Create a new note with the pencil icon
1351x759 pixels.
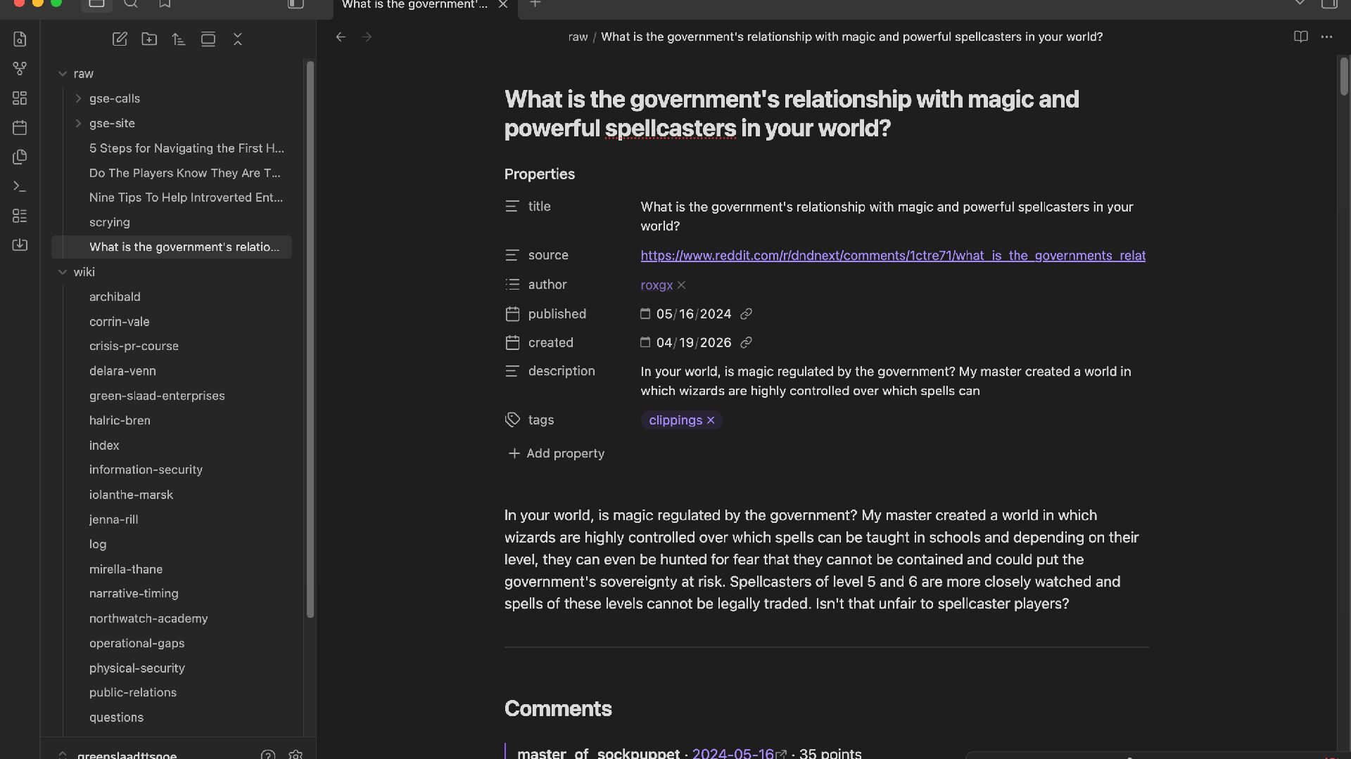[120, 39]
